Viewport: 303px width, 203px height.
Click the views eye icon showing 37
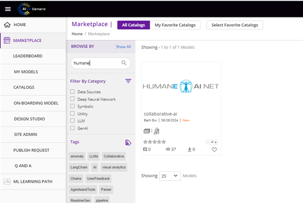168,149
